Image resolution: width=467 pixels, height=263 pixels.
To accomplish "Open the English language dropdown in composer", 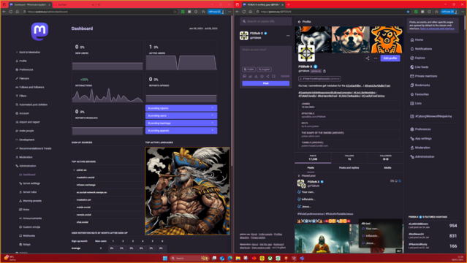I will click(264, 69).
